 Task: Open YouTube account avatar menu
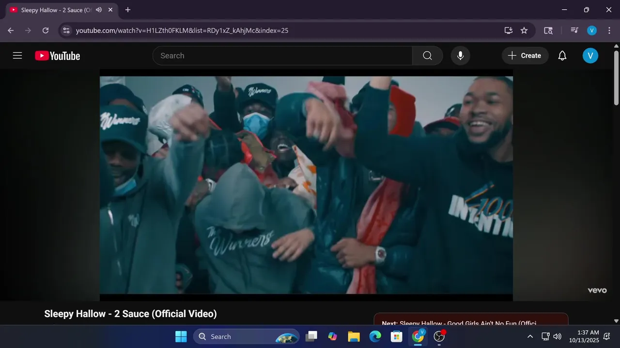coord(590,56)
